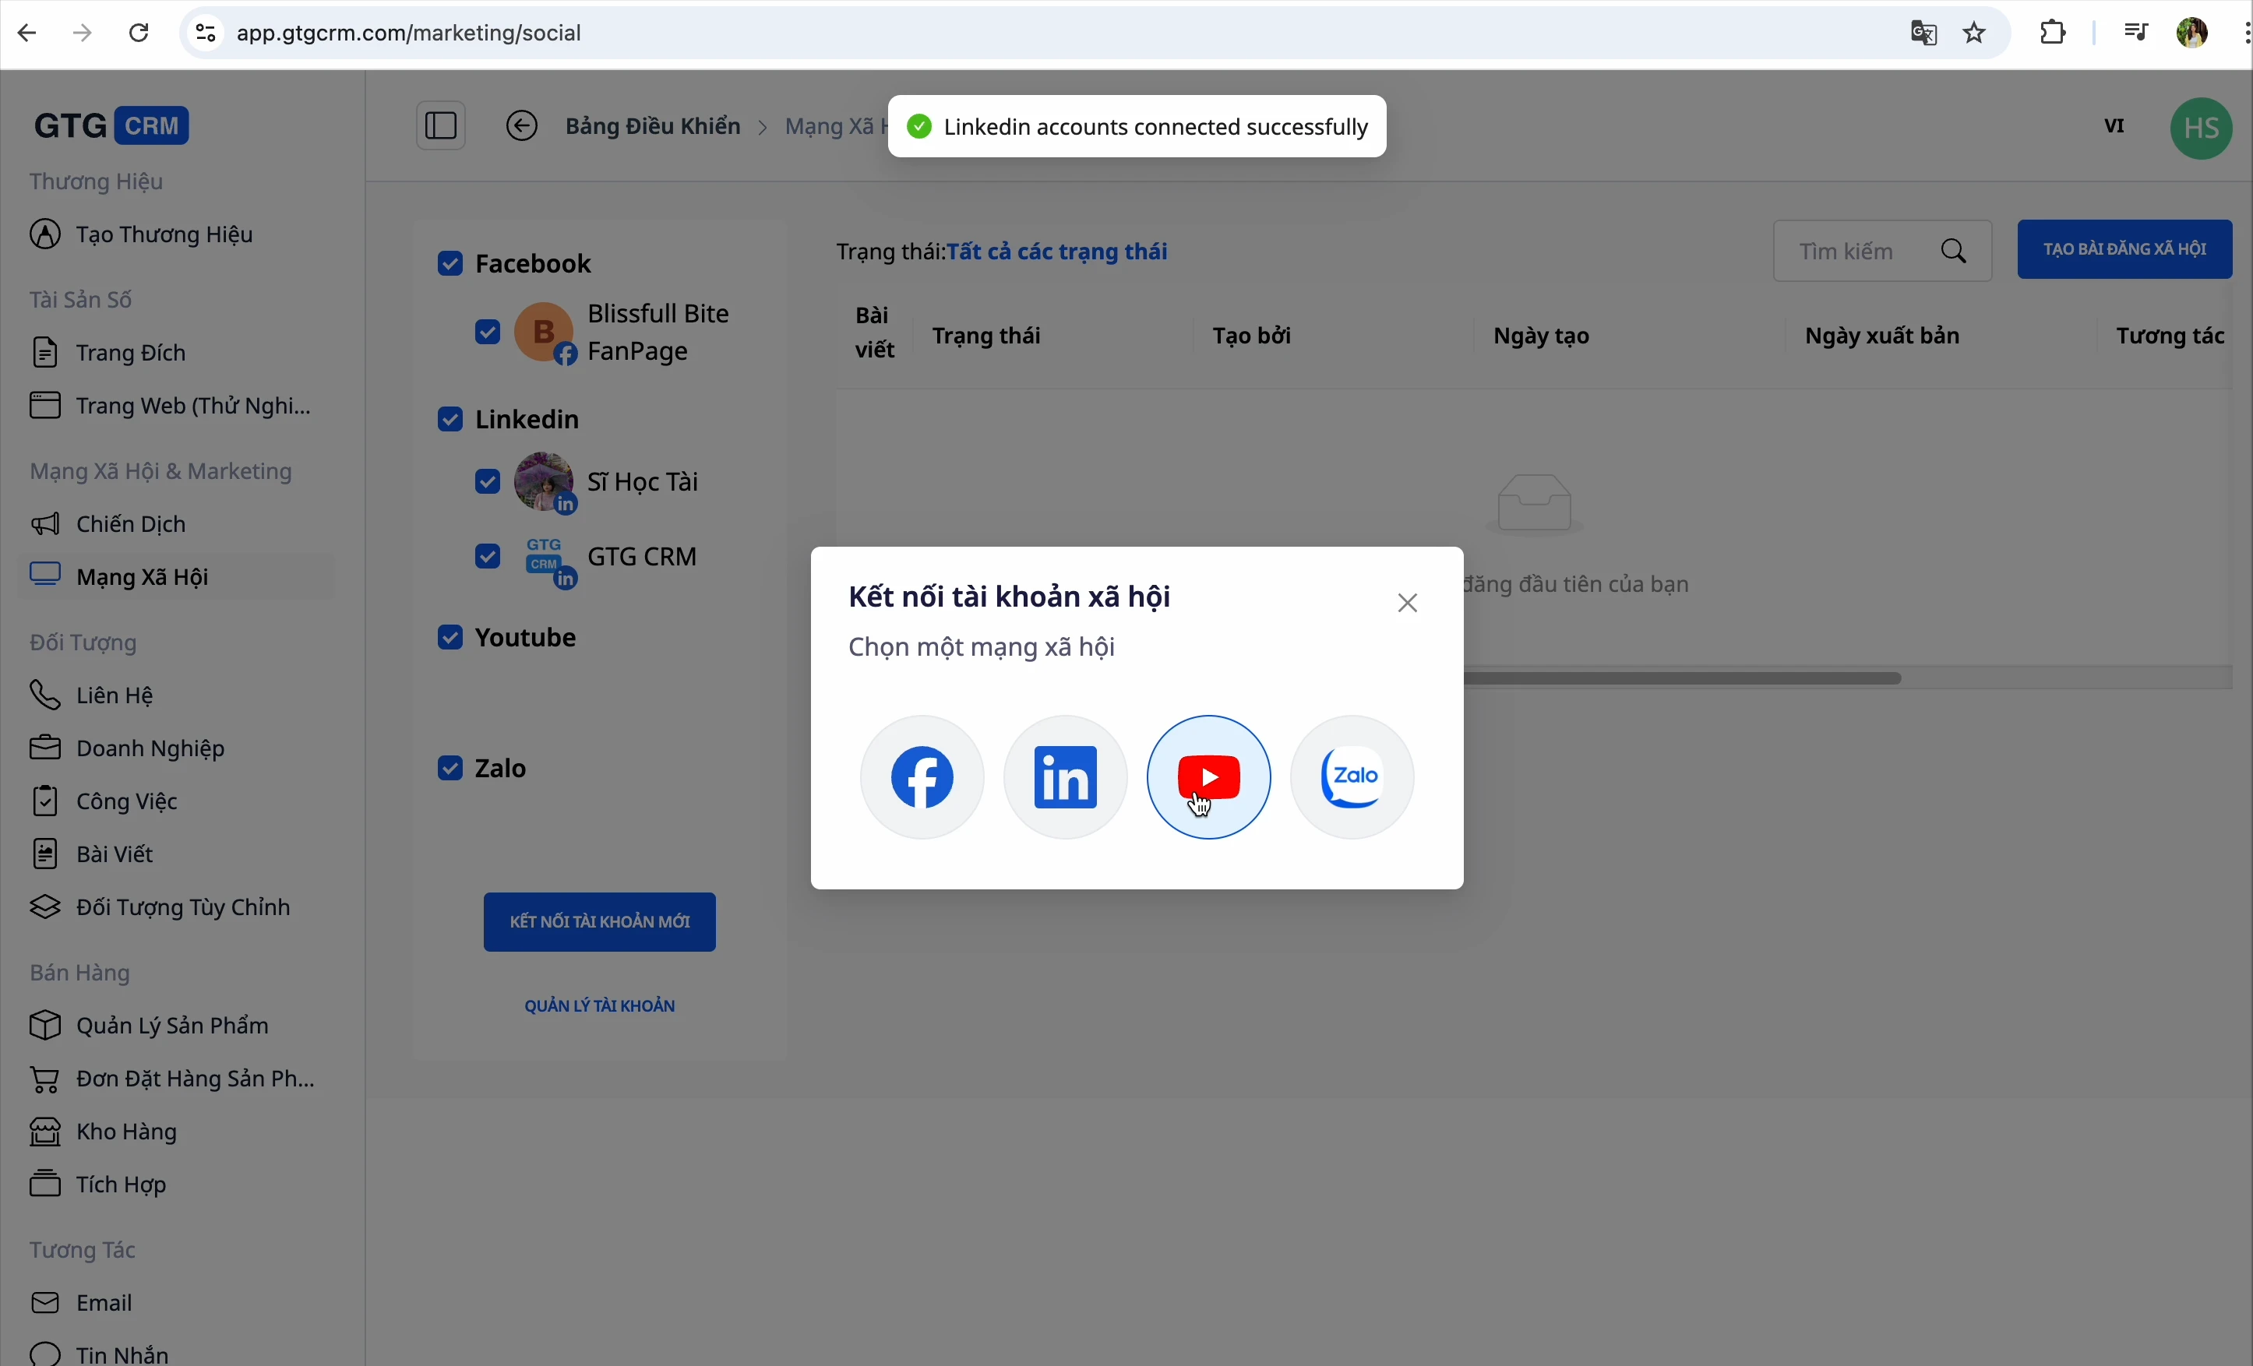Open QUẢN LÝ TÀI KHOẢN link
The image size is (2253, 1366).
(600, 1005)
